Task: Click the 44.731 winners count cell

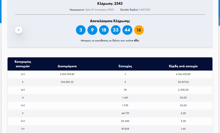Action: (125, 113)
